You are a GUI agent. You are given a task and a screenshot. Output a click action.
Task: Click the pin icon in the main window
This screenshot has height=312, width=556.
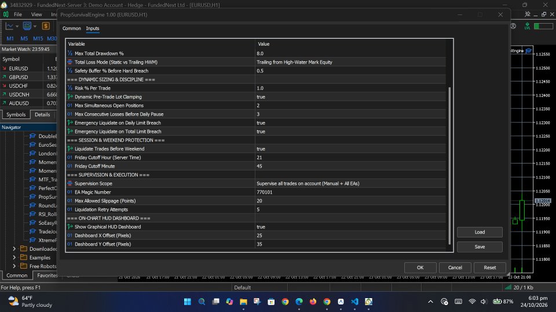528,14
